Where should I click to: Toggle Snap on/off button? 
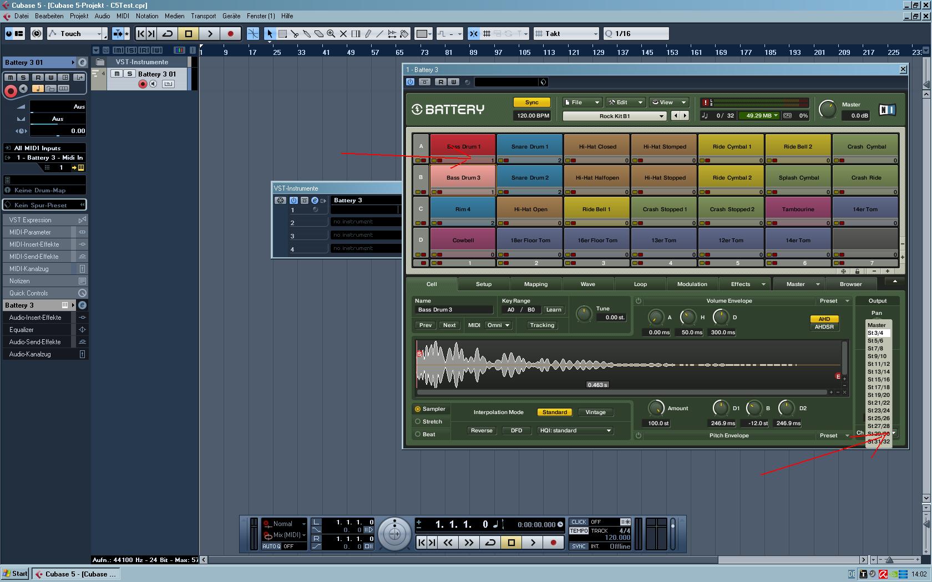473,34
